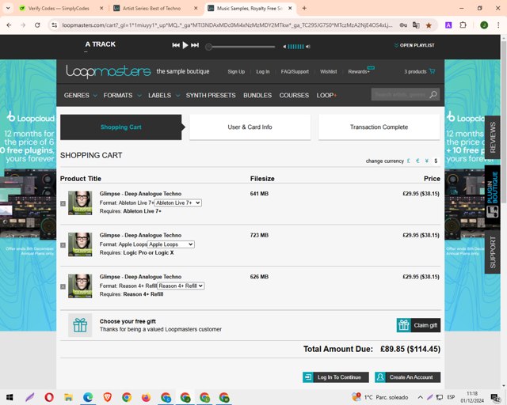Open the Windows Start menu
This screenshot has width=507, height=405.
10,397
